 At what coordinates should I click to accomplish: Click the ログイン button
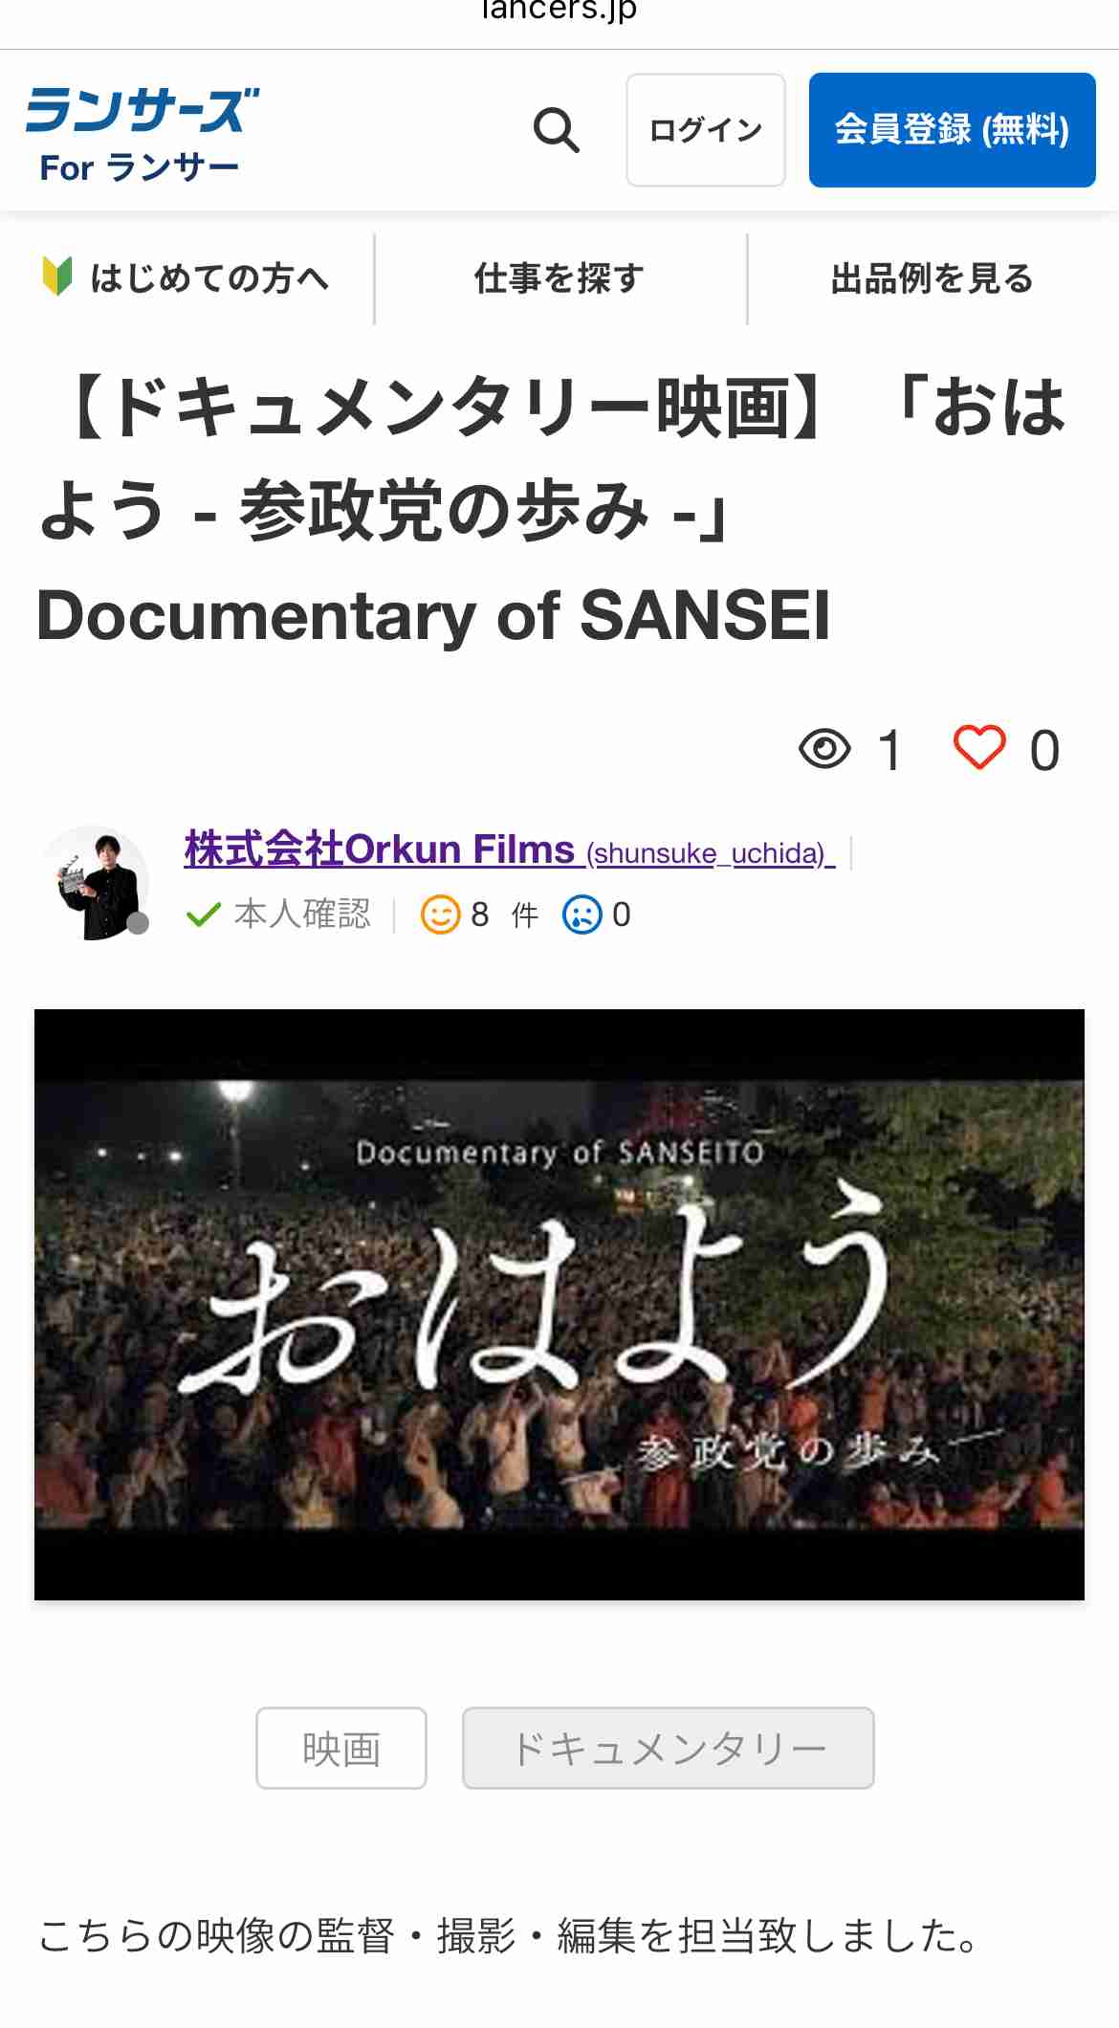tap(706, 130)
